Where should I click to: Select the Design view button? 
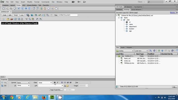16,15
